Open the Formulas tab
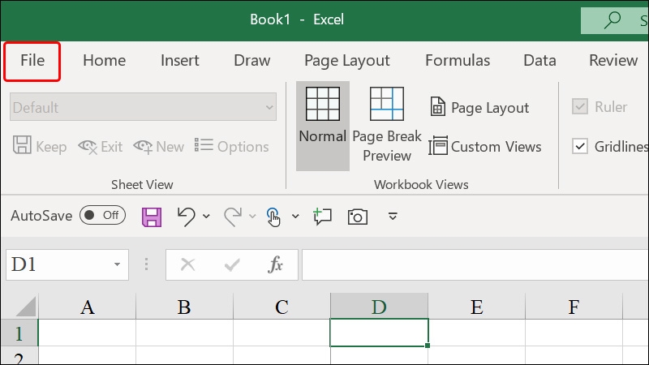 (x=458, y=61)
